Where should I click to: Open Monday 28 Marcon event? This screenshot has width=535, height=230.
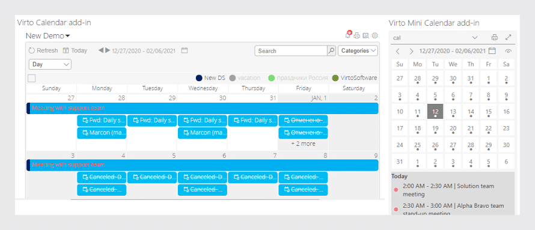click(x=102, y=133)
